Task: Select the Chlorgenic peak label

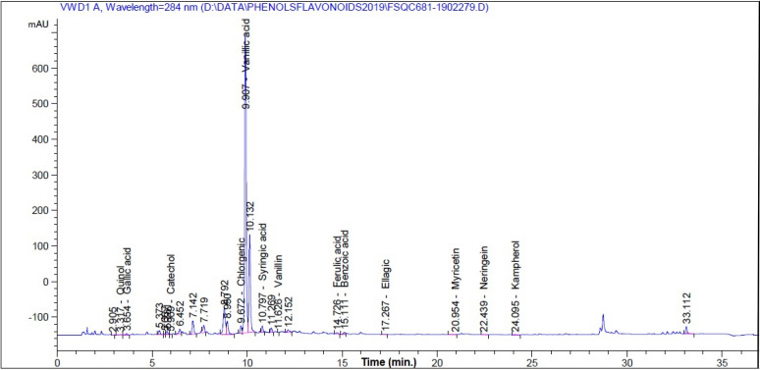Action: tap(241, 261)
